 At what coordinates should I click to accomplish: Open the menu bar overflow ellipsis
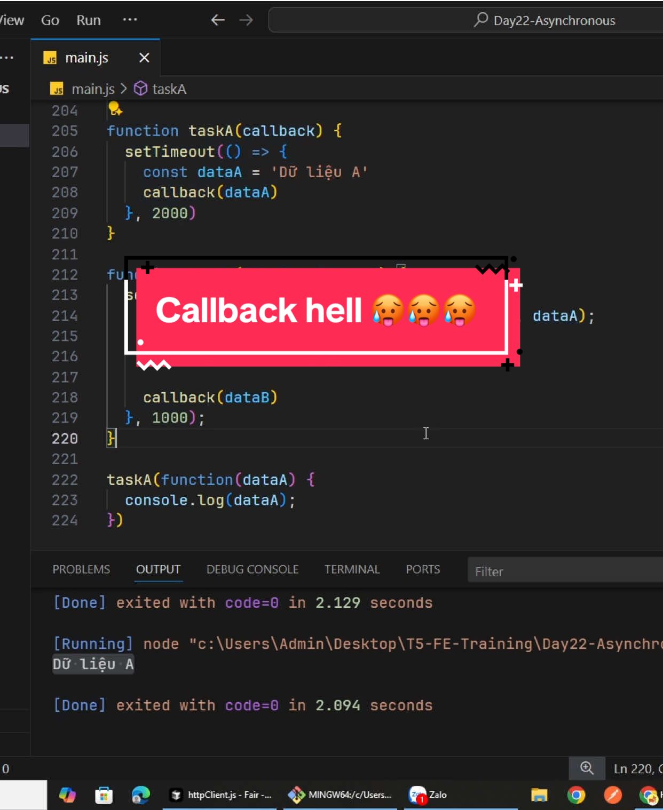(x=130, y=20)
